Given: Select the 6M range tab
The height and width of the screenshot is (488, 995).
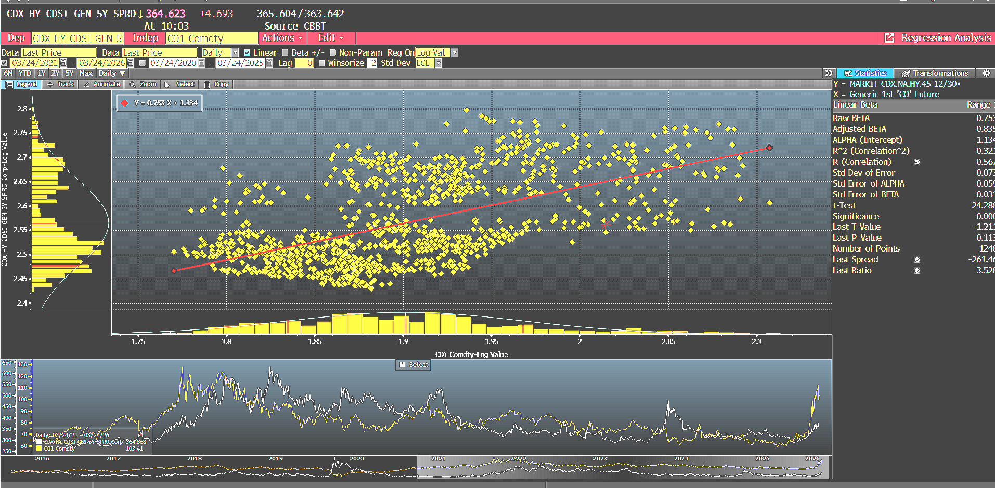Looking at the screenshot, I should point(8,73).
